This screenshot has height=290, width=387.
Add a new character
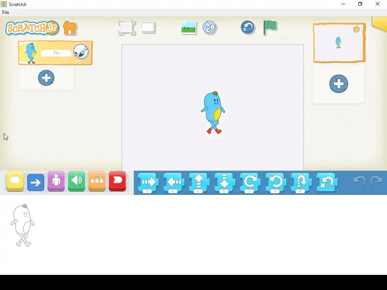coord(46,78)
